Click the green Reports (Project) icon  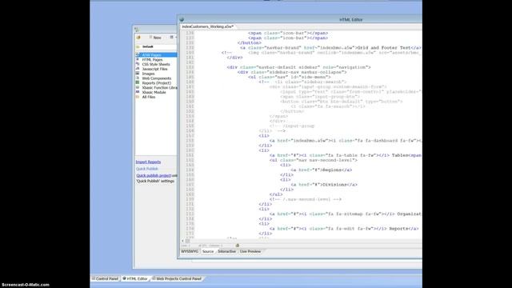pyautogui.click(x=138, y=82)
